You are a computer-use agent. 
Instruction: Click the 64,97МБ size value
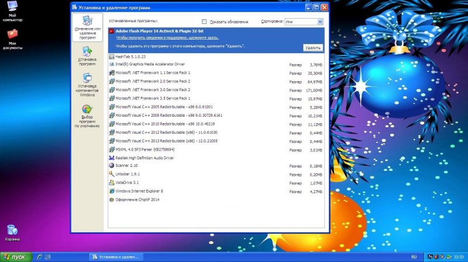pos(315,82)
